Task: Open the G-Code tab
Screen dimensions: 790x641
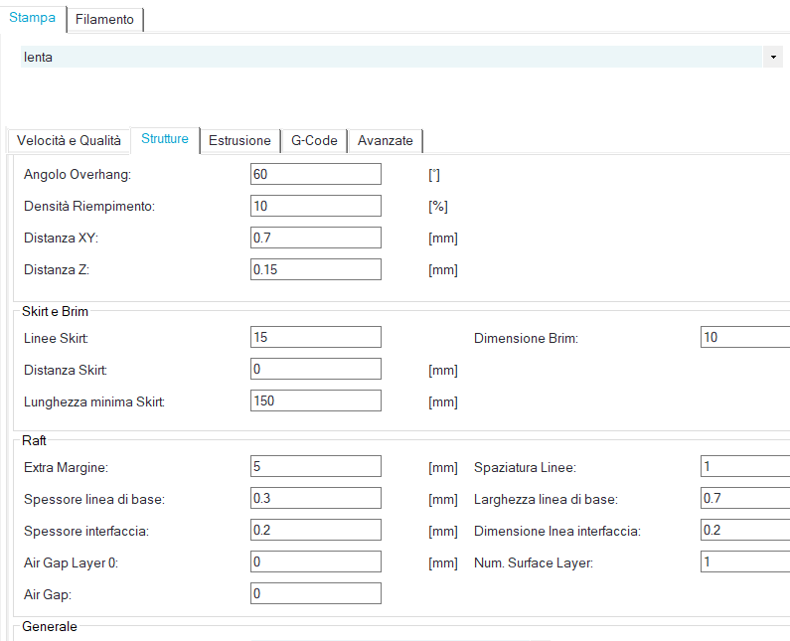Action: pos(314,141)
